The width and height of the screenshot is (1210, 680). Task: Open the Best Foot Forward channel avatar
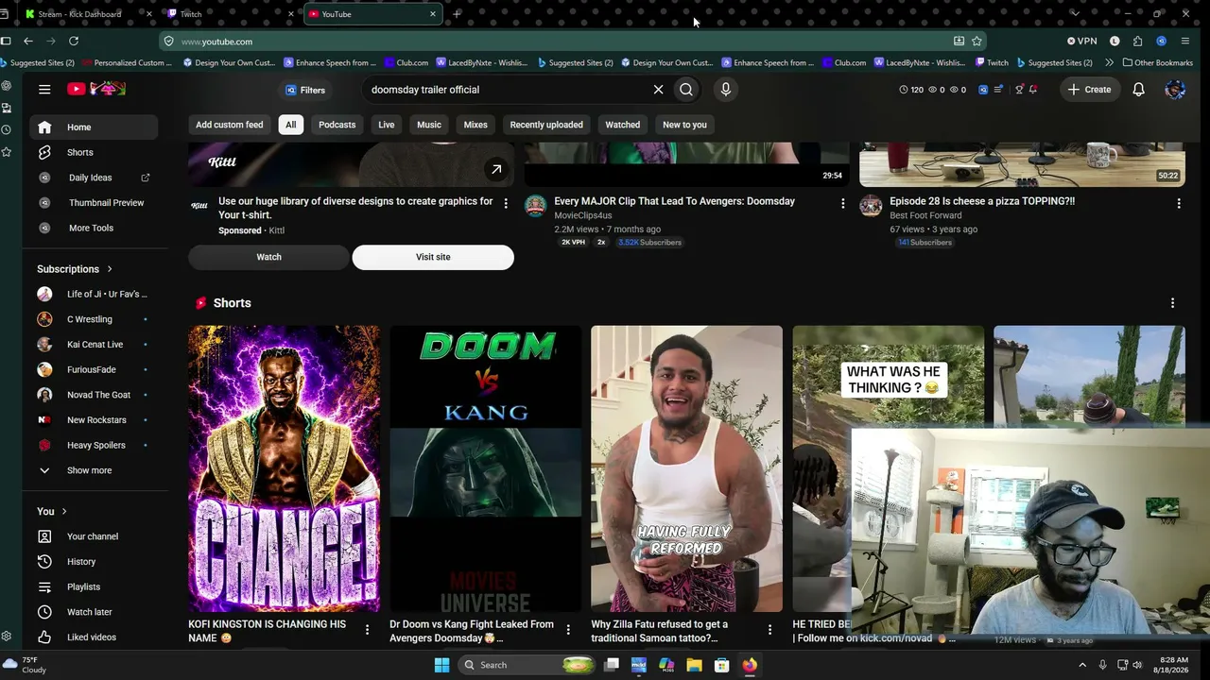point(872,206)
